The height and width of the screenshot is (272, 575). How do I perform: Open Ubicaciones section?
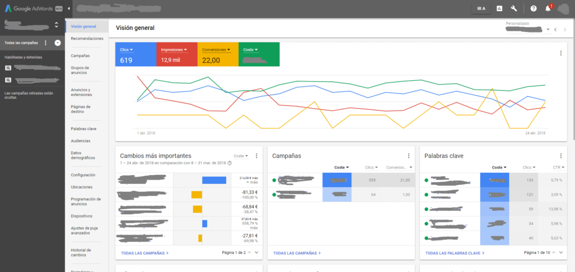pyautogui.click(x=81, y=187)
